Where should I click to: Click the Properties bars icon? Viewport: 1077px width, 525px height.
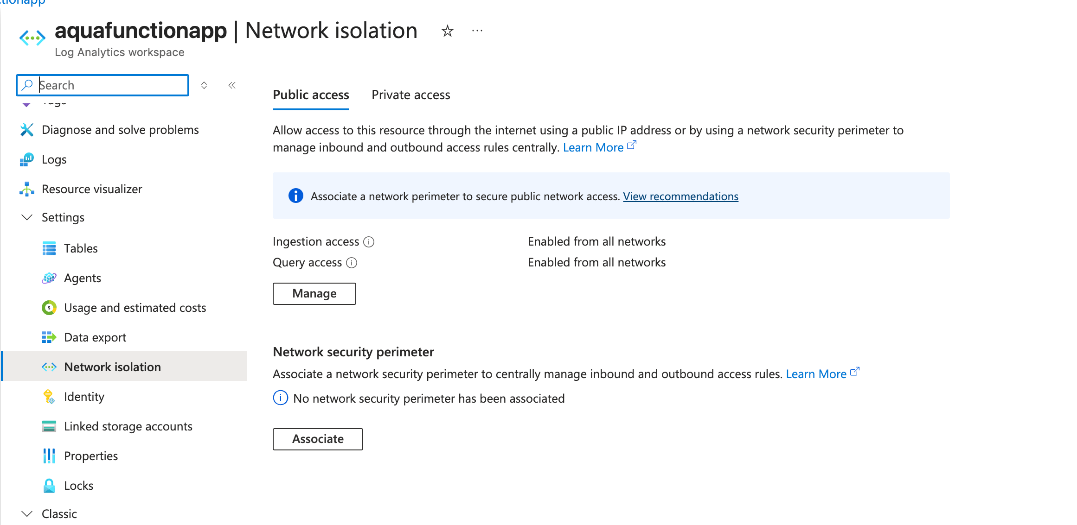(49, 456)
